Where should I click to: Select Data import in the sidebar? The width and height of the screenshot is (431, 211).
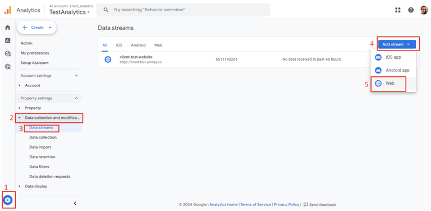pyautogui.click(x=40, y=147)
